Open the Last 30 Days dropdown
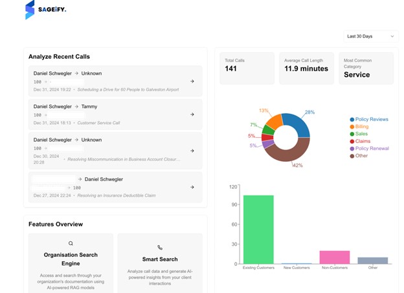 click(x=370, y=36)
